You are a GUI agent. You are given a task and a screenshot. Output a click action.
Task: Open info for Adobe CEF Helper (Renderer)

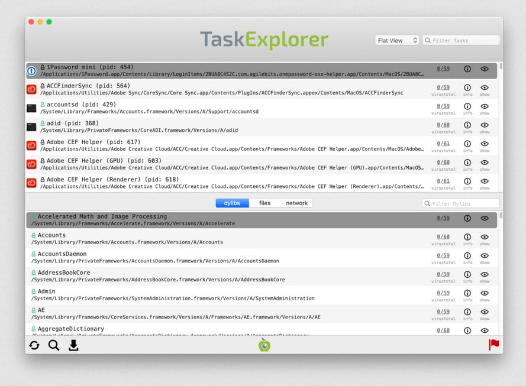coord(467,181)
